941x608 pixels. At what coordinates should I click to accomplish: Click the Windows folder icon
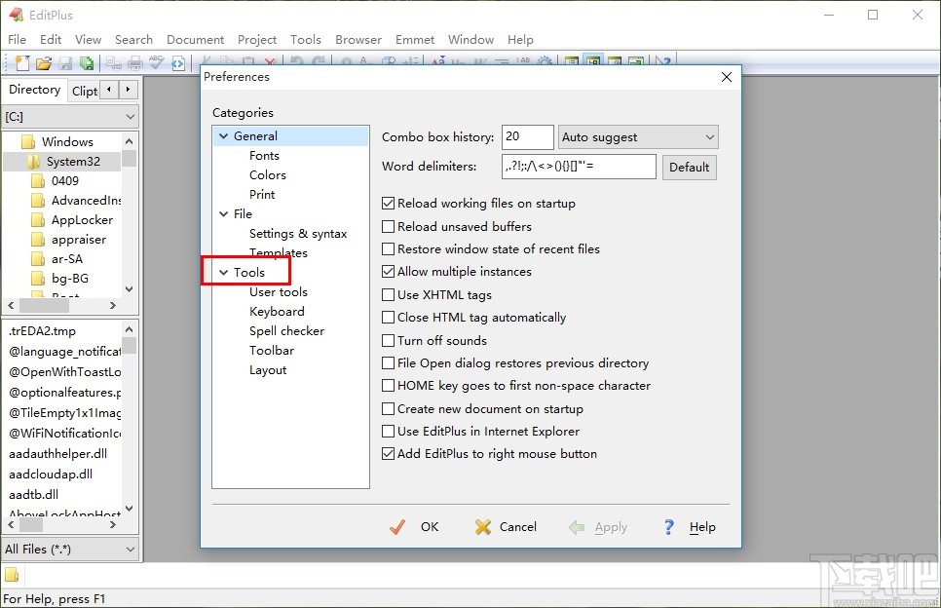(x=27, y=142)
